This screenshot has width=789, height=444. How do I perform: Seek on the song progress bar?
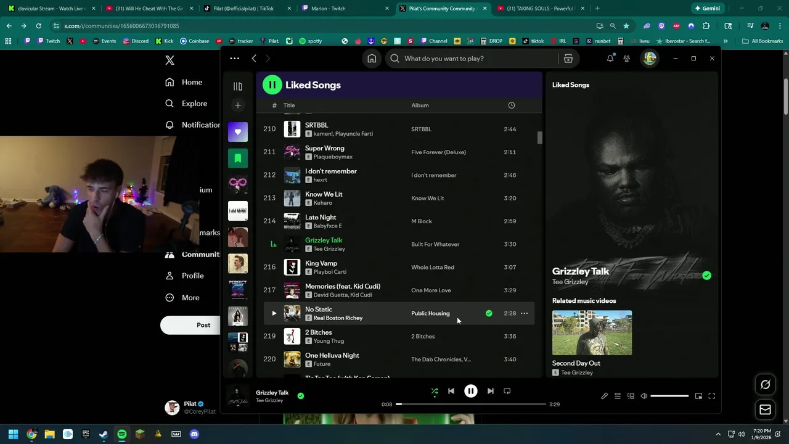(x=472, y=405)
